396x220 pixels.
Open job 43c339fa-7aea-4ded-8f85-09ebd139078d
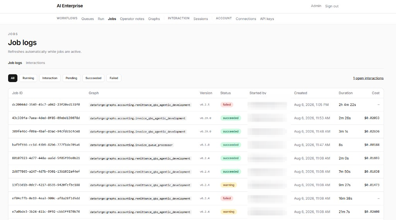pos(46,118)
